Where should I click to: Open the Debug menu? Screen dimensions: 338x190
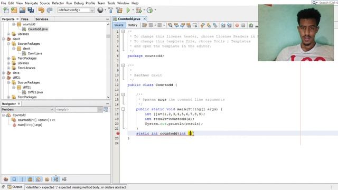pyautogui.click(x=79, y=3)
